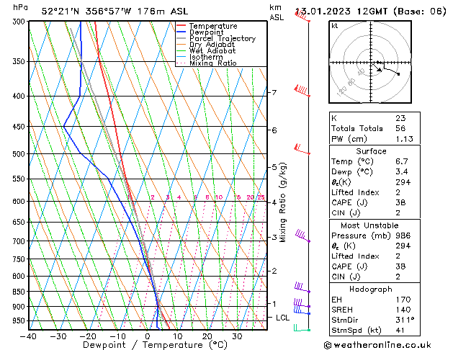
Task: Click the "400" pressure level label
Action: (x=20, y=96)
